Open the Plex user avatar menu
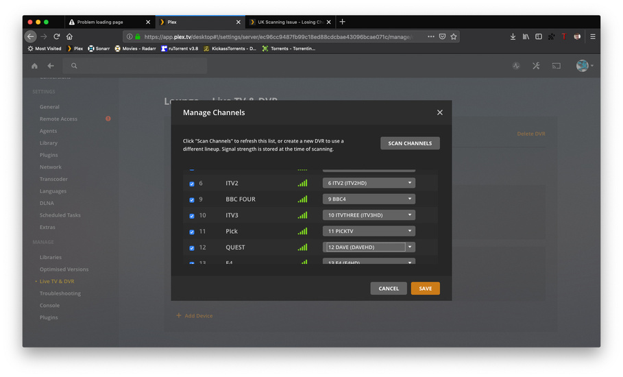Image resolution: width=623 pixels, height=377 pixels. [585, 66]
